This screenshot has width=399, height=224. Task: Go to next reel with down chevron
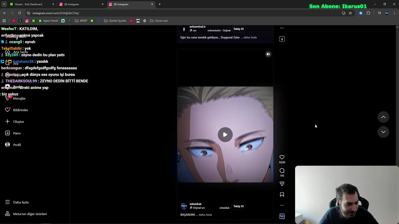[x=383, y=132]
